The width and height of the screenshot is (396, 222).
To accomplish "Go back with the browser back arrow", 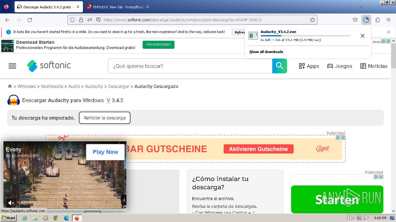I will coord(7,20).
